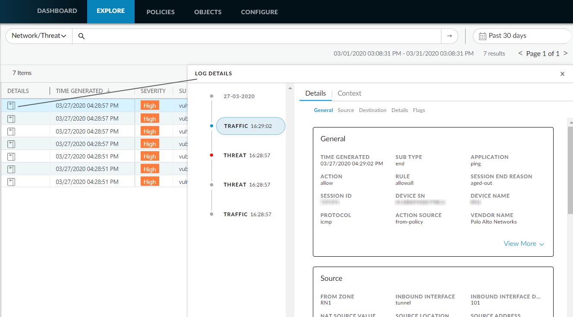Image resolution: width=573 pixels, height=317 pixels.
Task: Open the Policies menu
Action: click(x=161, y=12)
